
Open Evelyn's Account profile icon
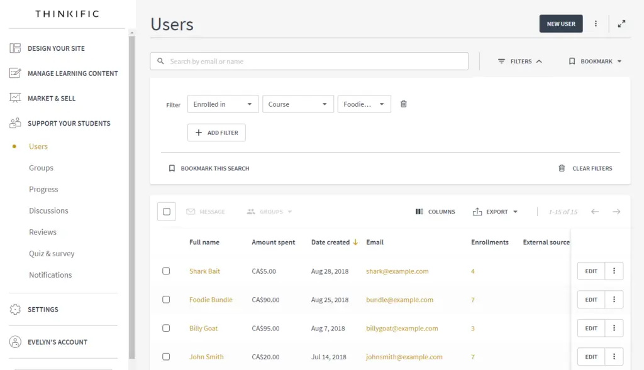click(16, 342)
